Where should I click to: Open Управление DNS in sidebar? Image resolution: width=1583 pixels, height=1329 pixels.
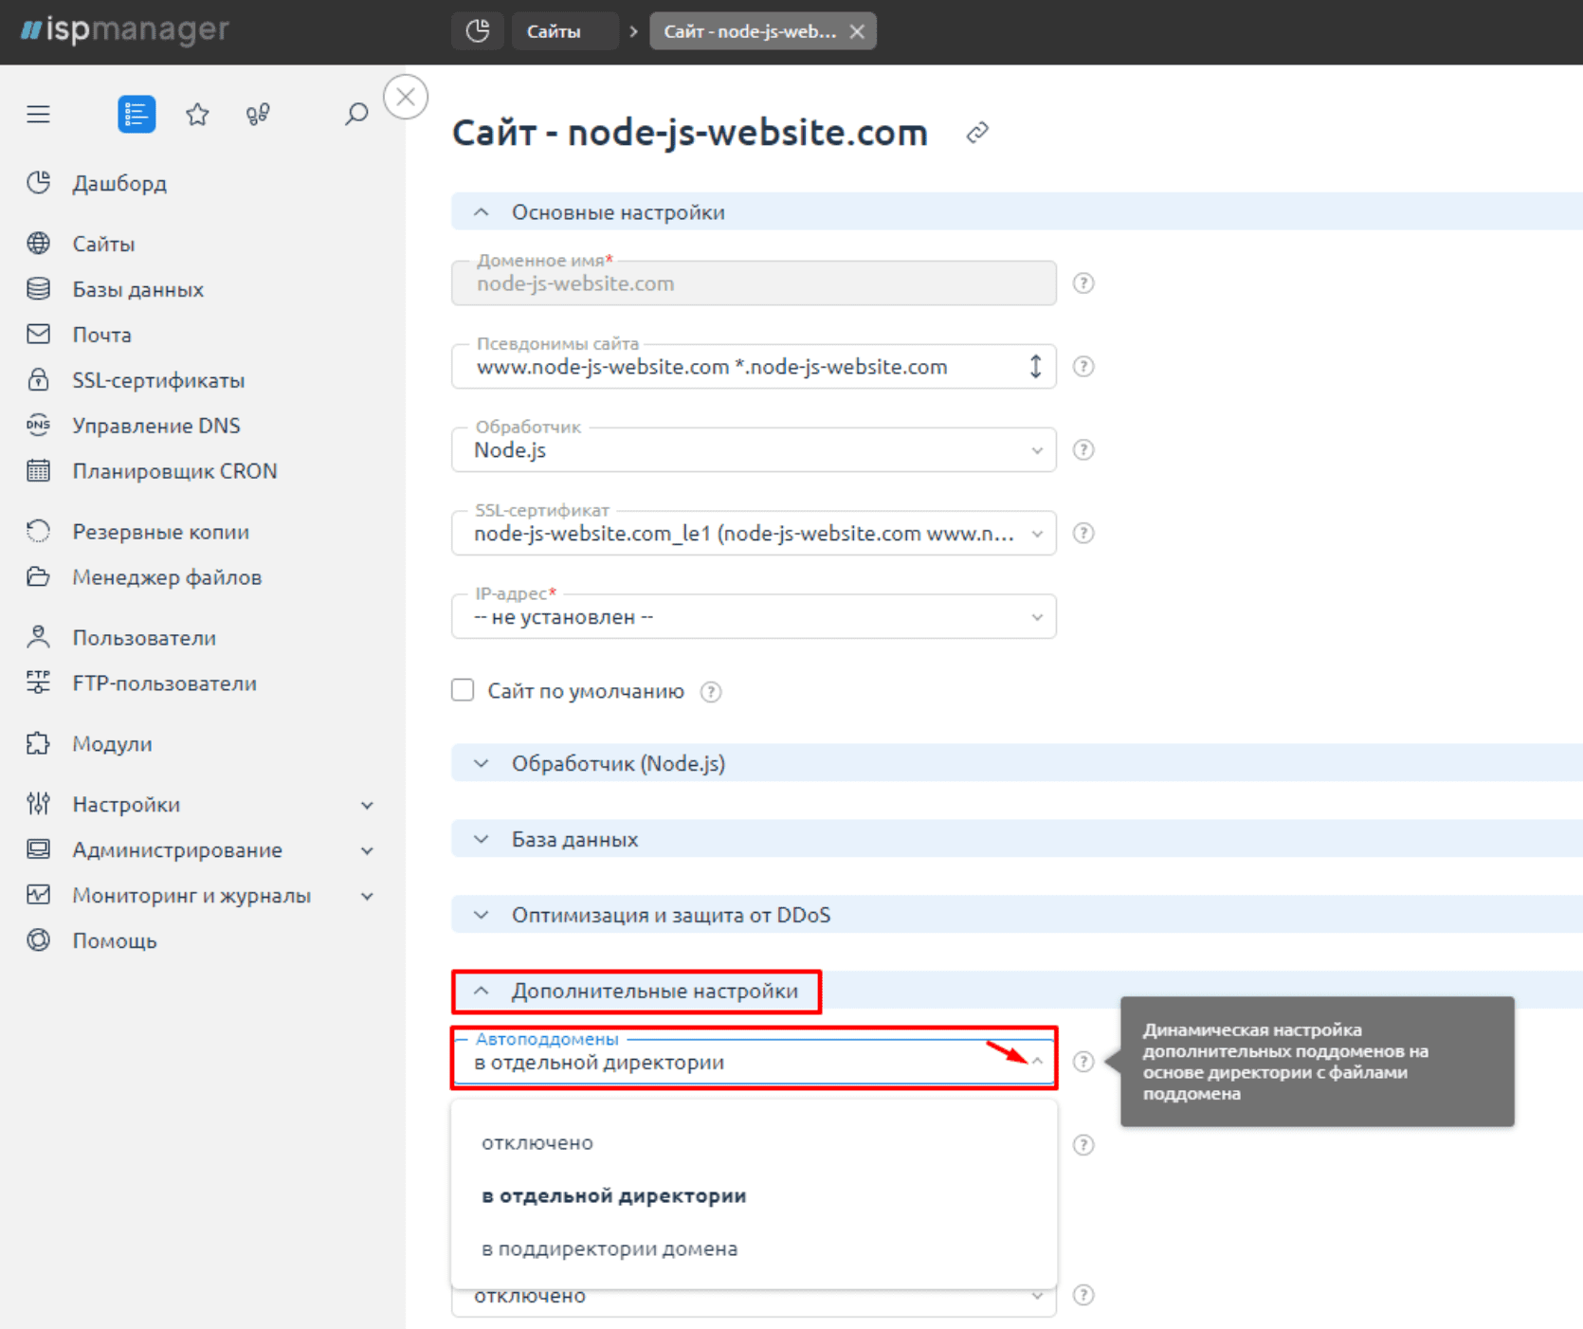click(x=156, y=426)
